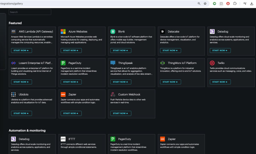Click the Ubidots dotted logo icon
The width and height of the screenshot is (256, 154).
[x=13, y=94]
